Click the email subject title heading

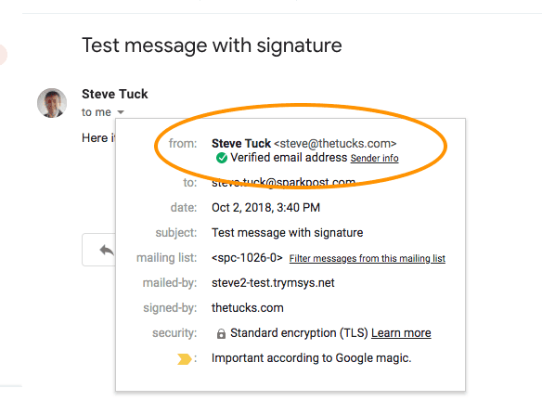212,45
